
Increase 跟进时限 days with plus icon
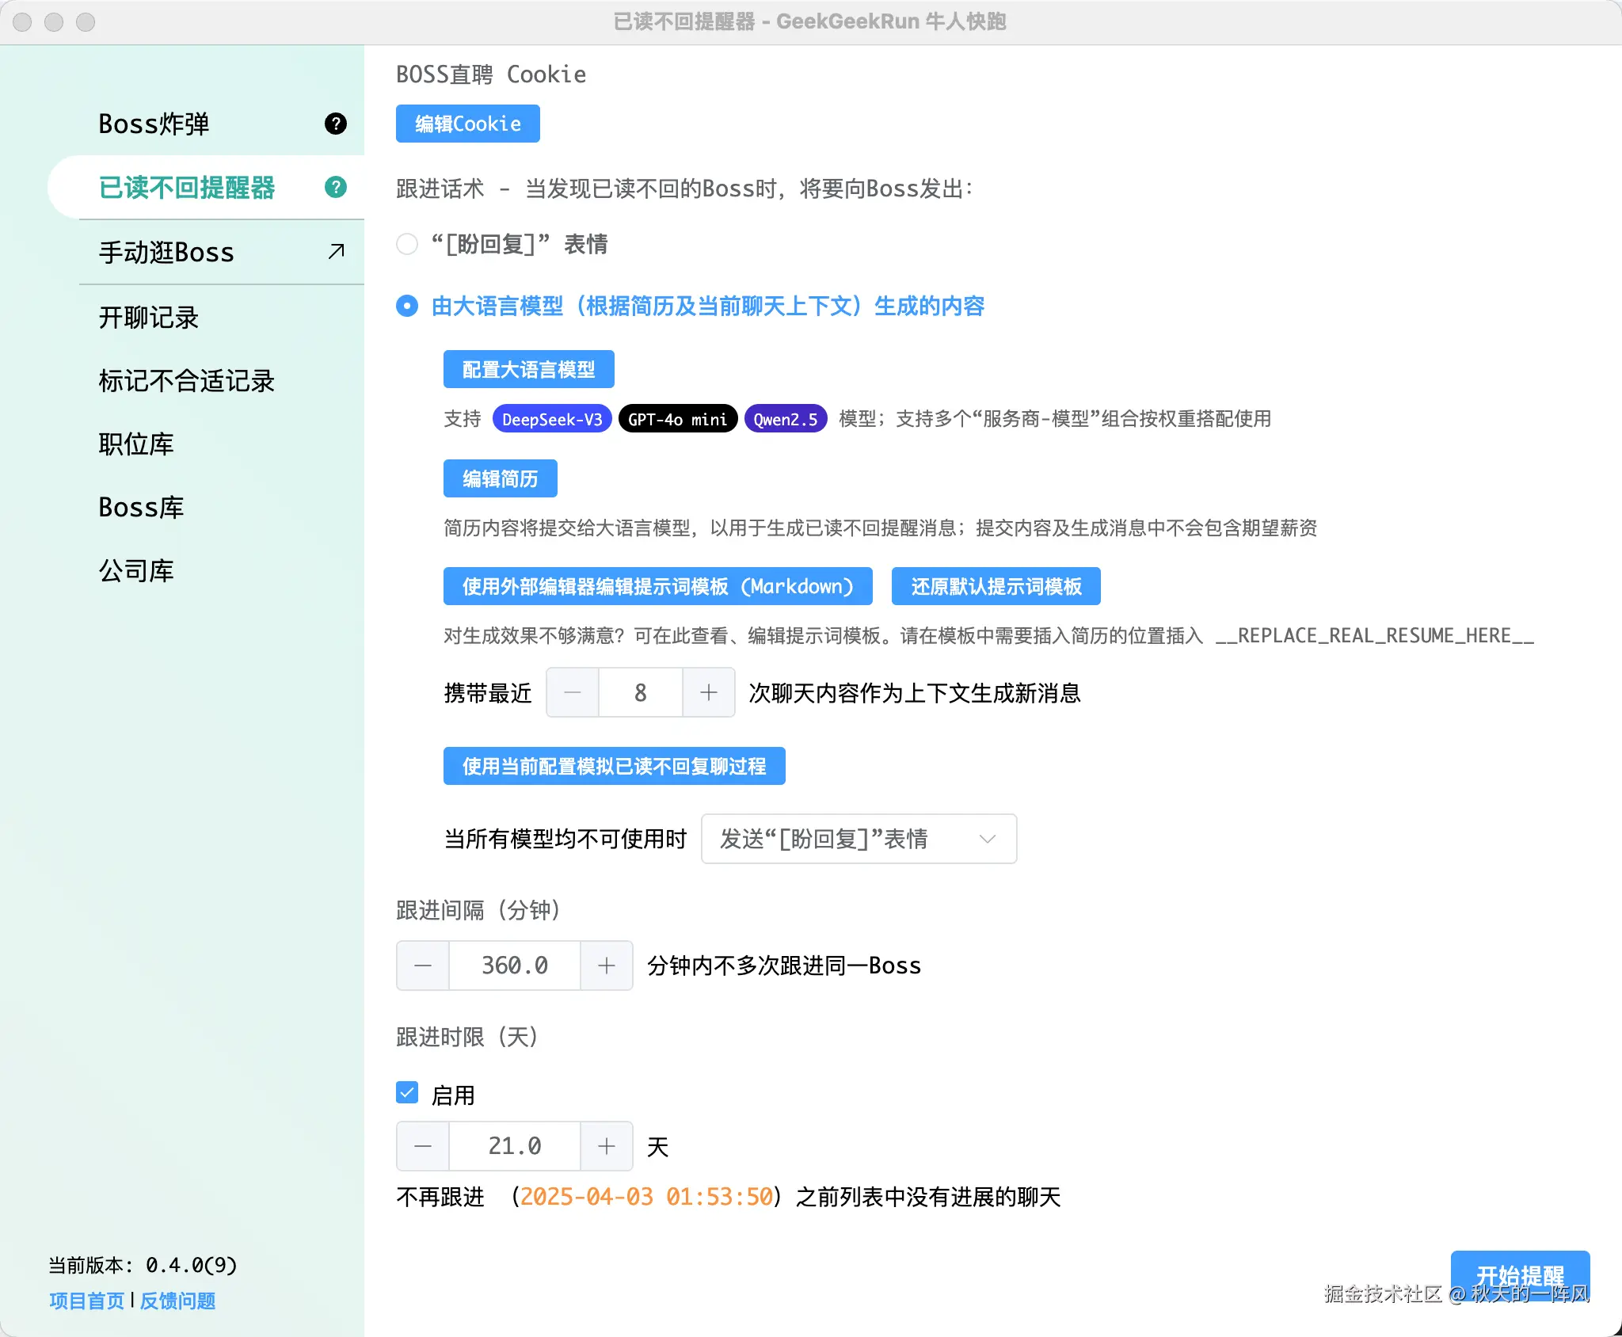(x=607, y=1146)
